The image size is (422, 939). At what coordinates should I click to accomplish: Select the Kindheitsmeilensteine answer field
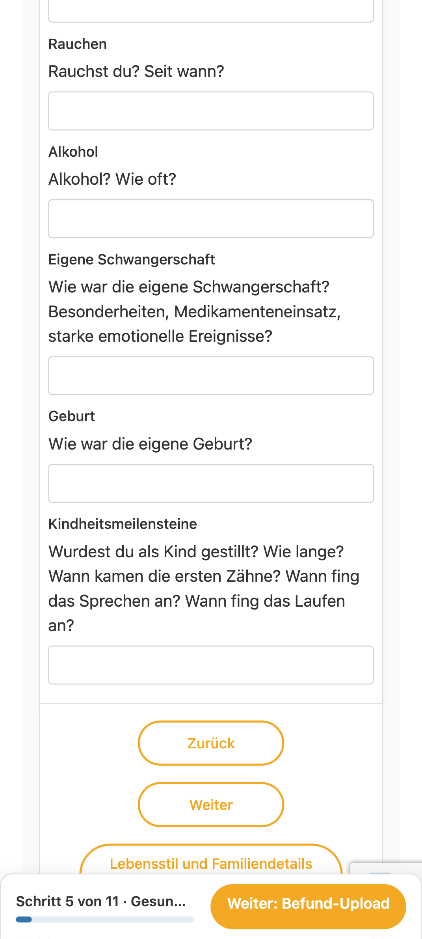click(x=211, y=665)
